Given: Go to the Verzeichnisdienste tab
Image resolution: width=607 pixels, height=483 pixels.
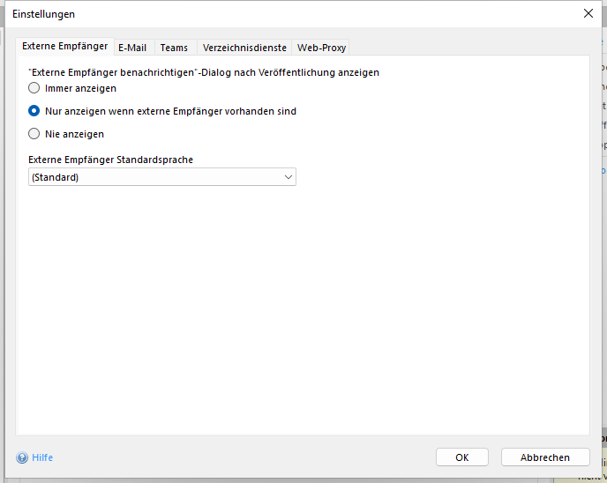Looking at the screenshot, I should tap(244, 48).
